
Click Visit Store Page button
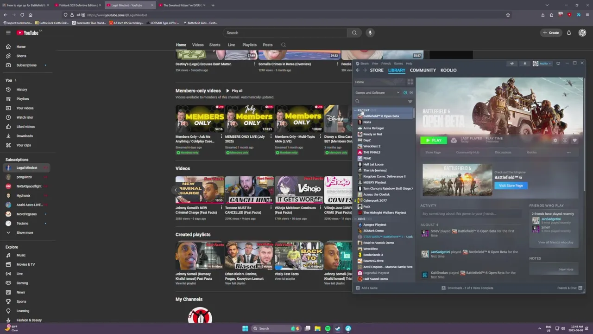511,186
